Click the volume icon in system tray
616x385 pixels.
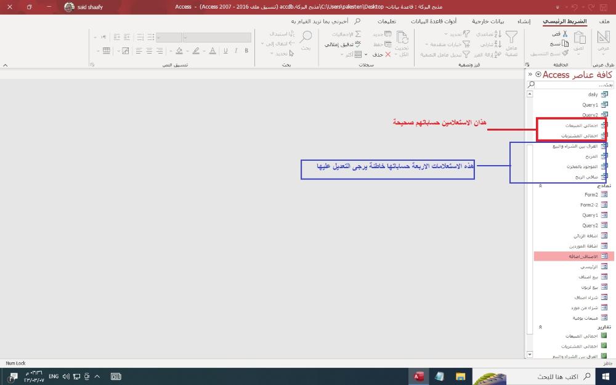66,376
